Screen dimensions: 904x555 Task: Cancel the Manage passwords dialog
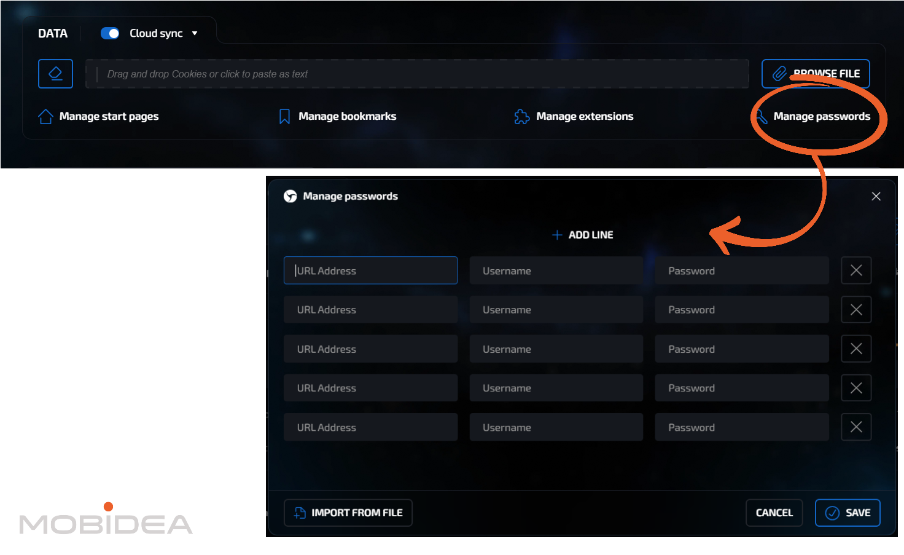(774, 513)
